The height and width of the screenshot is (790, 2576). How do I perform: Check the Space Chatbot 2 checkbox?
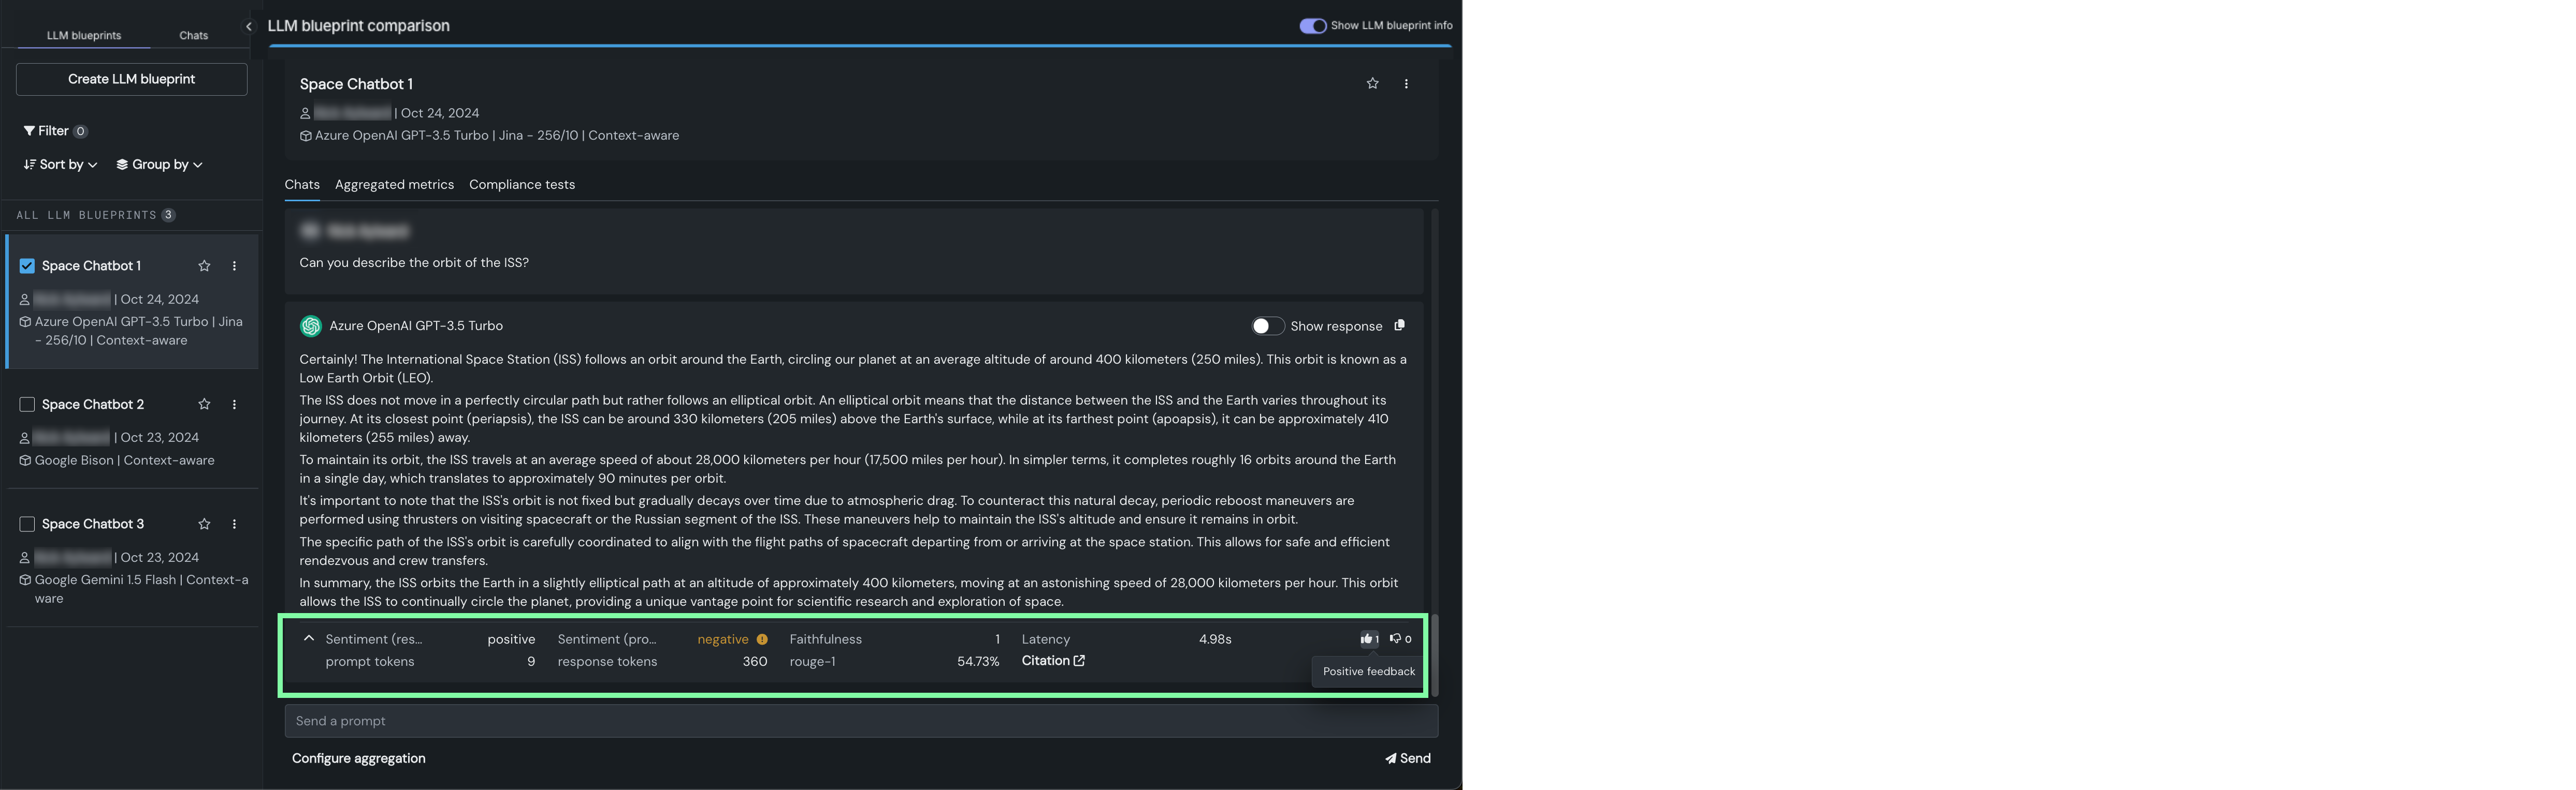[27, 405]
